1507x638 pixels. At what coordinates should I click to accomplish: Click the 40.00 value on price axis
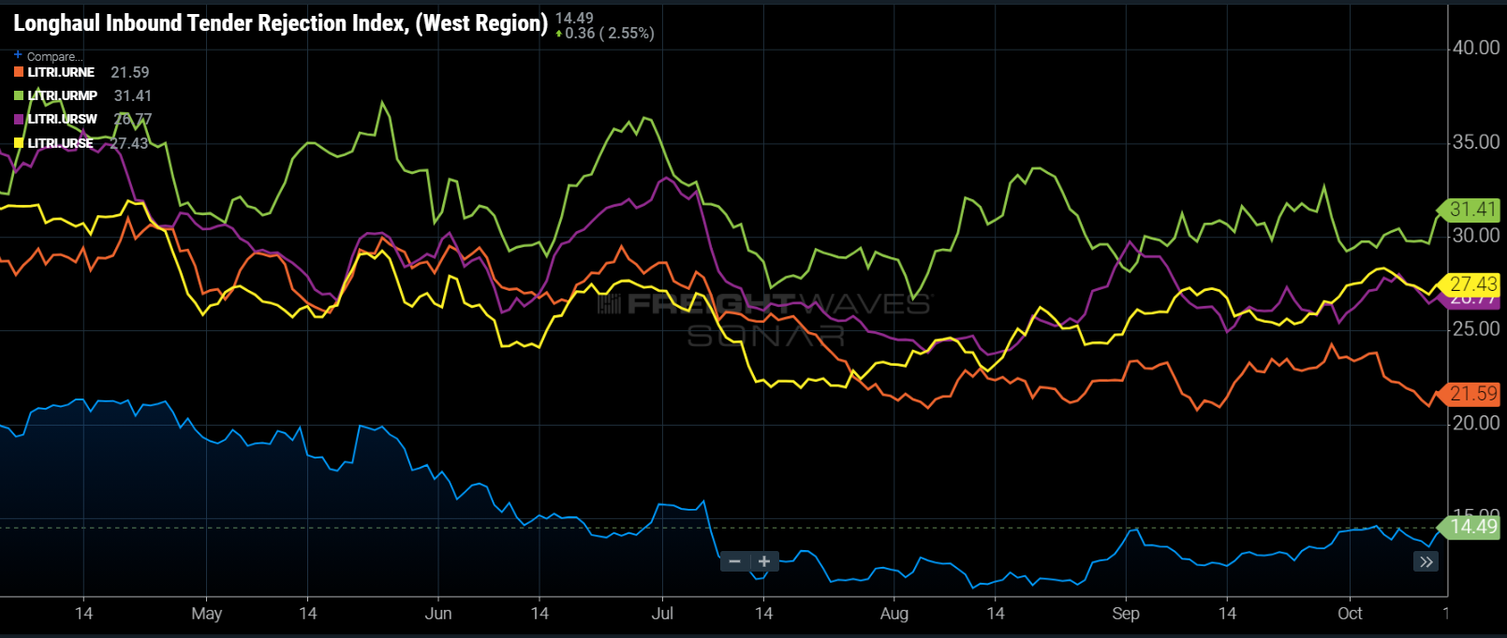[x=1475, y=48]
